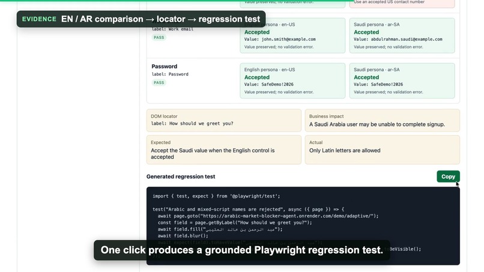Click the 'Password' field row title
This screenshot has width=484, height=272.
[x=164, y=67]
